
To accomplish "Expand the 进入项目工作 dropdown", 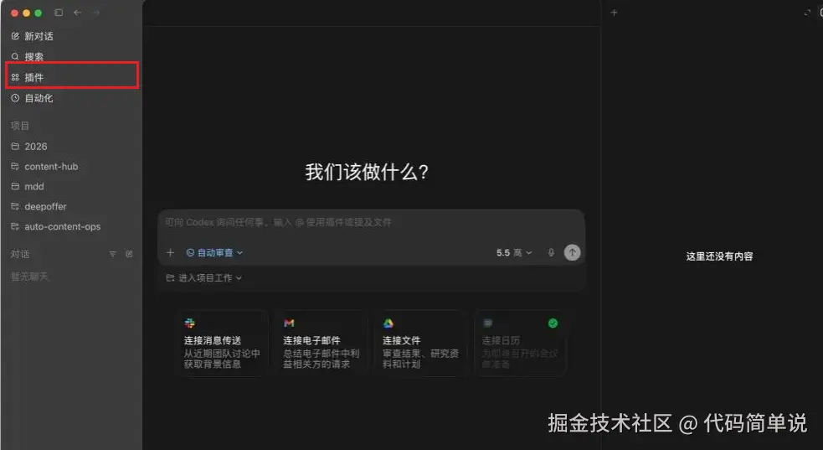I will (x=203, y=277).
